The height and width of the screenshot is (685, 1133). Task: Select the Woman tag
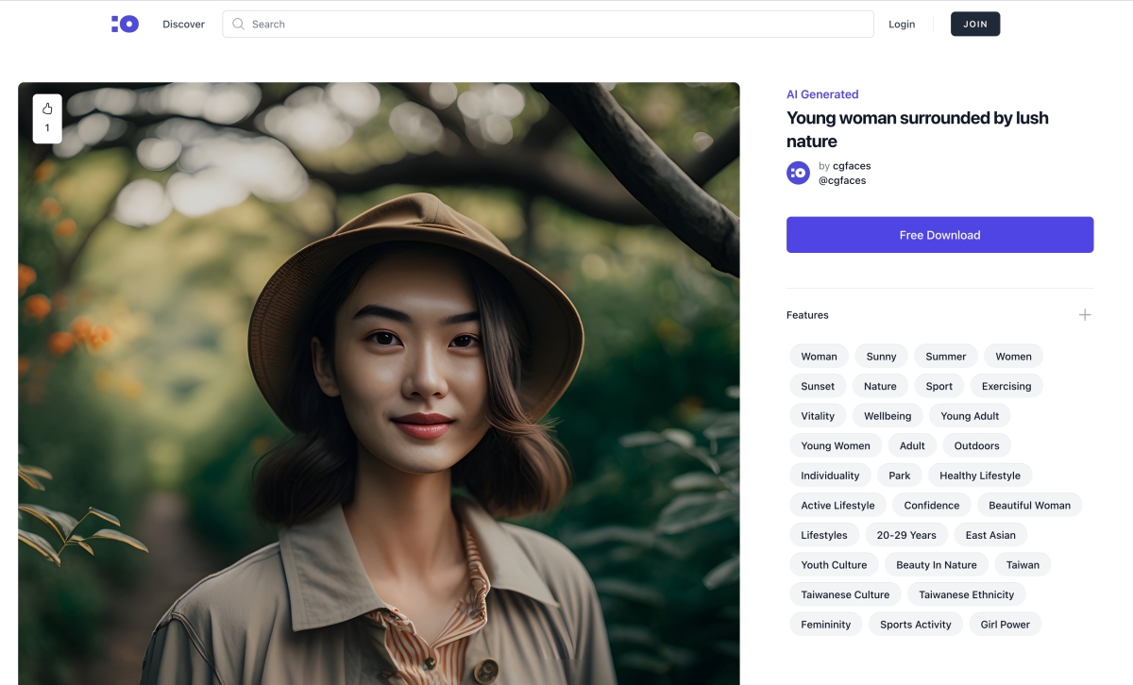pos(819,357)
